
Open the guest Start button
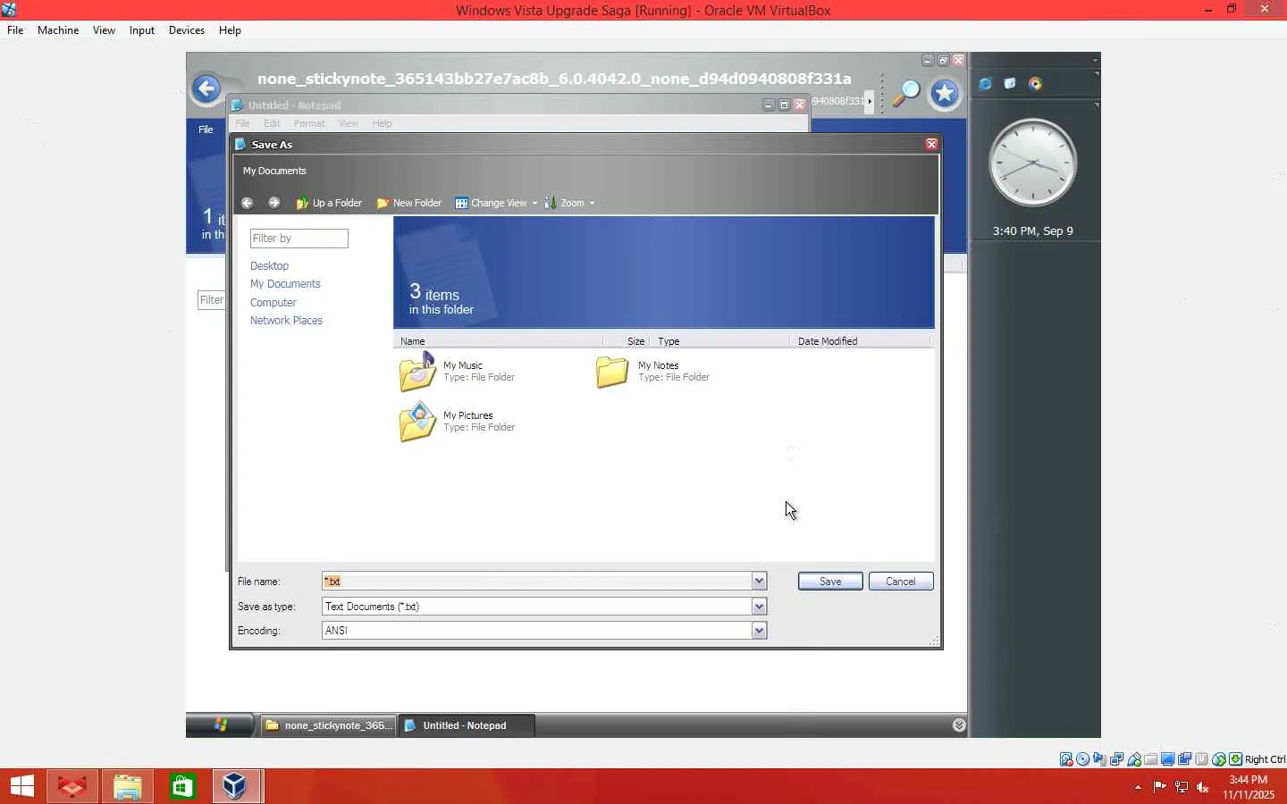221,725
